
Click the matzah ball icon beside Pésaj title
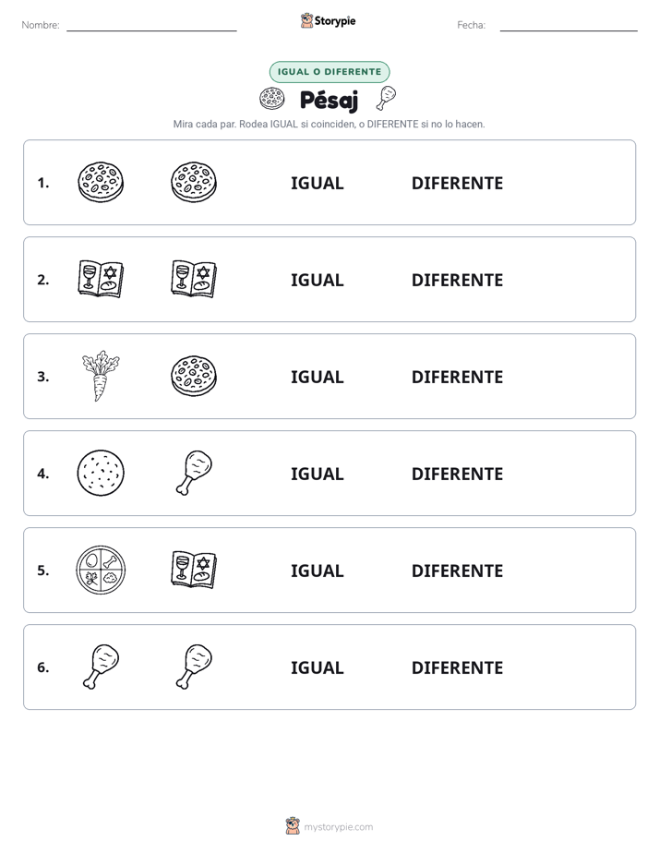click(x=272, y=99)
